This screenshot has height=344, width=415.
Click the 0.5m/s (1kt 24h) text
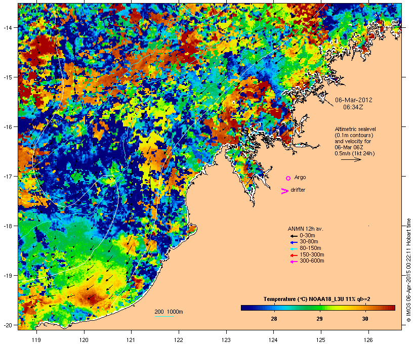pos(355,153)
